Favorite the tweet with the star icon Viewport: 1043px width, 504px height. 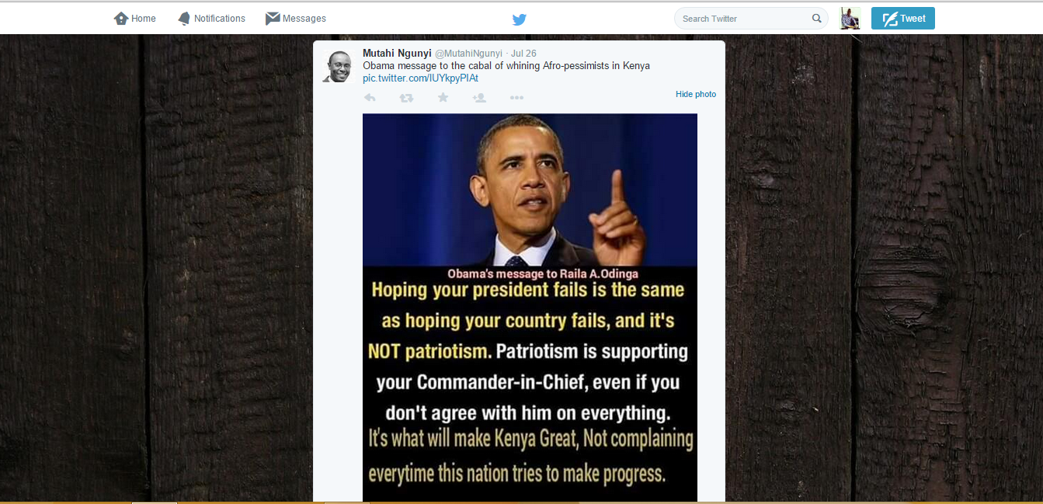coord(443,97)
